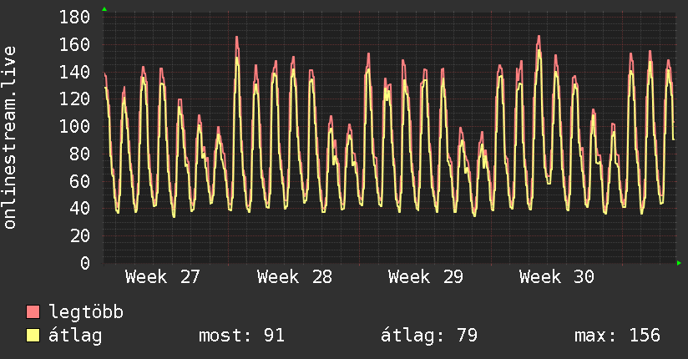Click the 180 y-axis tick label
This screenshot has width=688, height=359.
point(74,18)
